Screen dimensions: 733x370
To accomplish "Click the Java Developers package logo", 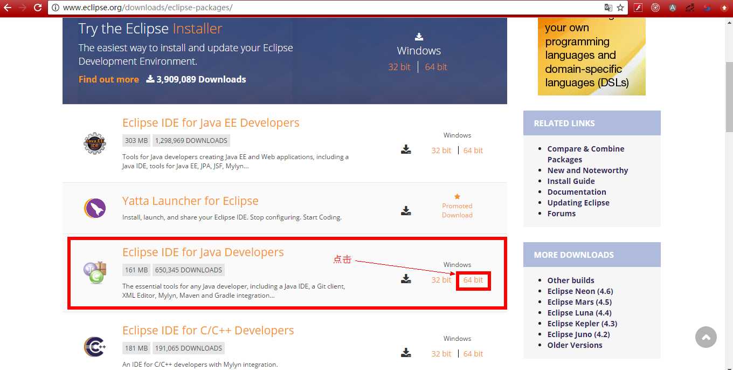I will coord(95,273).
